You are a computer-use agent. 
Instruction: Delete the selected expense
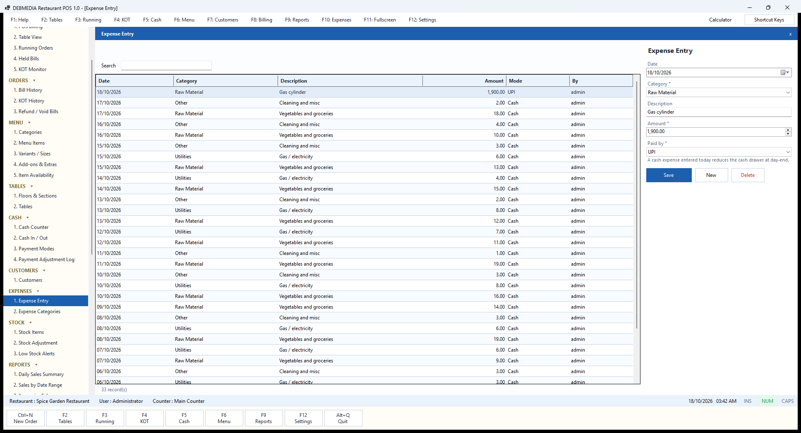click(748, 175)
